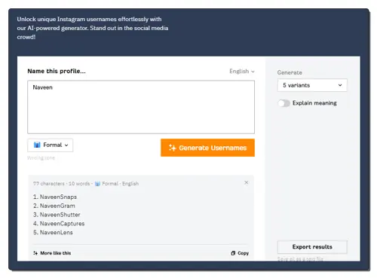
Task: Close the results panel with the X
Action: [247, 182]
